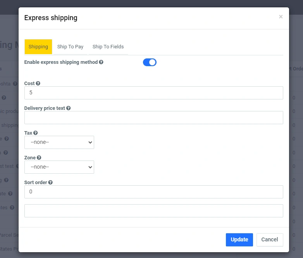The width and height of the screenshot is (303, 258).
Task: Click help icon next to Cost label
Action: [x=38, y=84]
